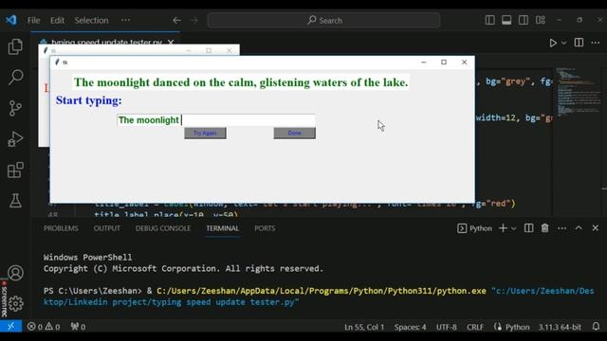Open errors and warnings status indicator

tap(44, 327)
